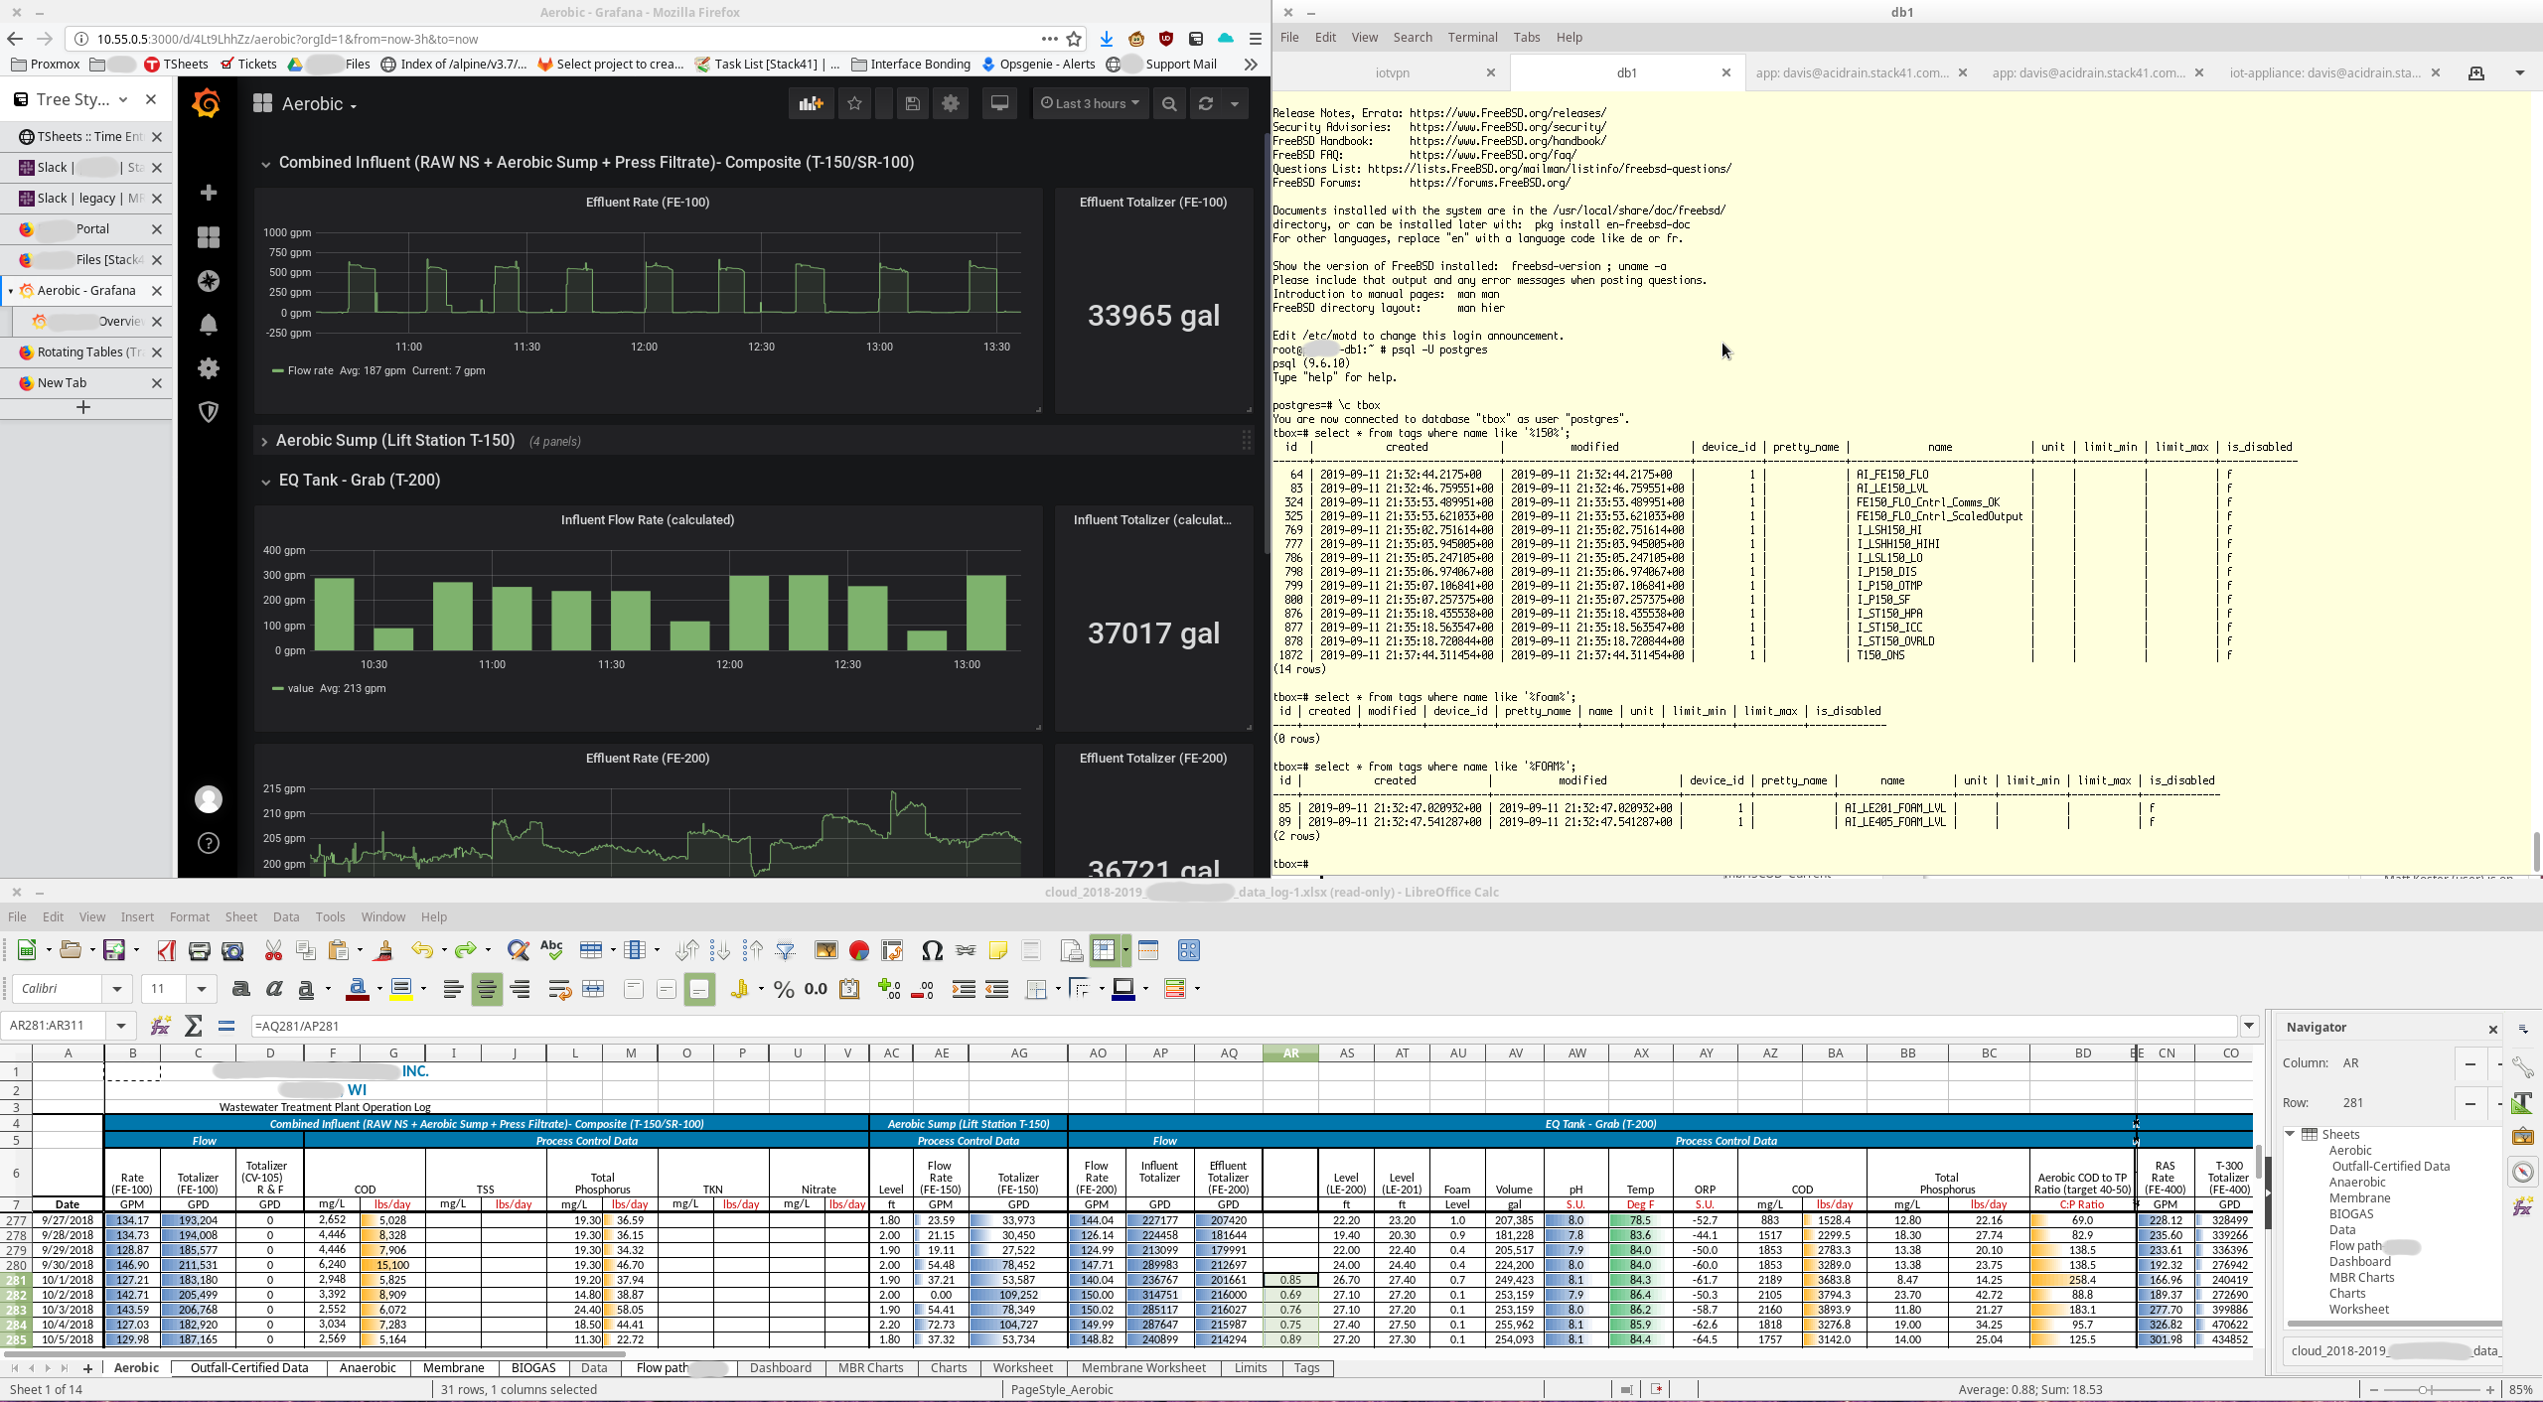Image resolution: width=2543 pixels, height=1402 pixels.
Task: Click the star/favorite icon in Grafana toolbar
Action: [x=856, y=103]
